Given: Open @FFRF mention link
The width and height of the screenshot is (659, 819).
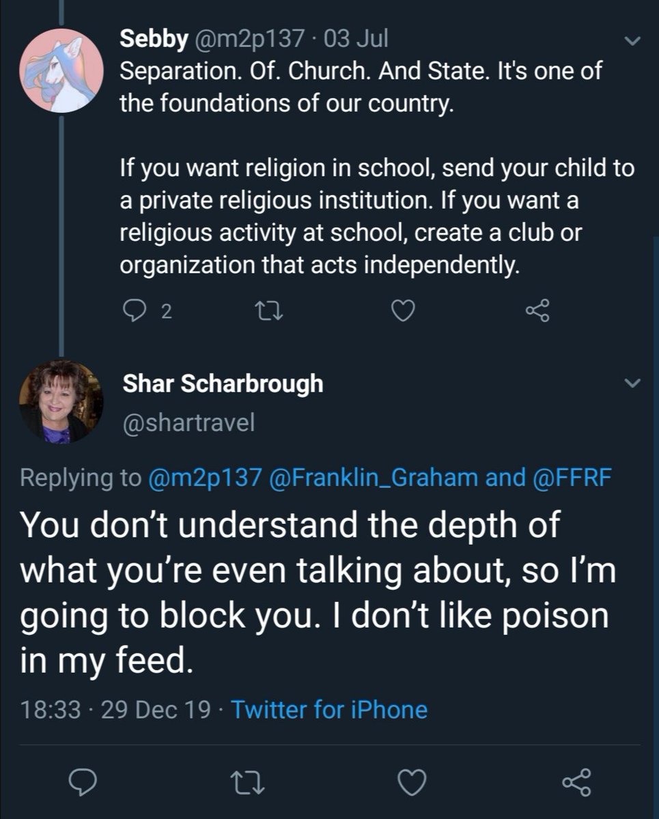Looking at the screenshot, I should coord(570,478).
